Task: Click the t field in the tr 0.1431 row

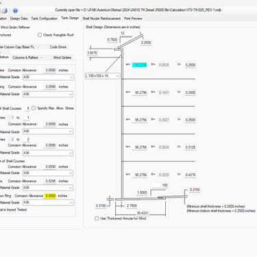Action: [x=191, y=93]
